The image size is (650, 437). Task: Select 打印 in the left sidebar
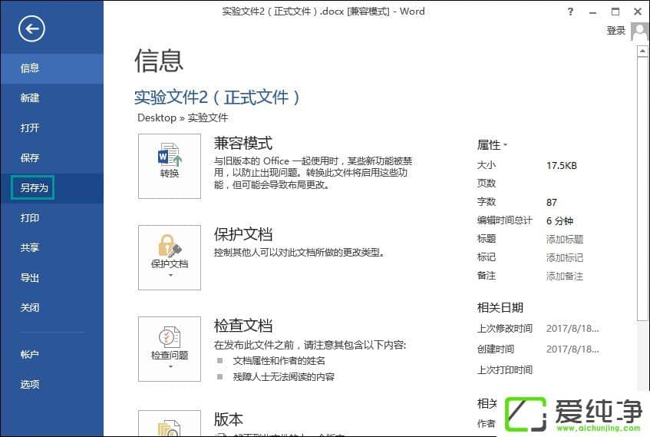click(x=30, y=218)
